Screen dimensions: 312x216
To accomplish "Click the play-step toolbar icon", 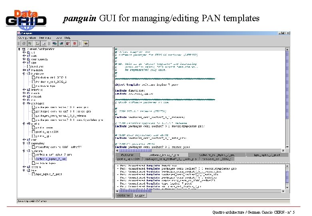I will [30, 43].
